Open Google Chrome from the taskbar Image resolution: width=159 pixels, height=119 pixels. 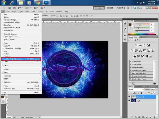coord(38,3)
